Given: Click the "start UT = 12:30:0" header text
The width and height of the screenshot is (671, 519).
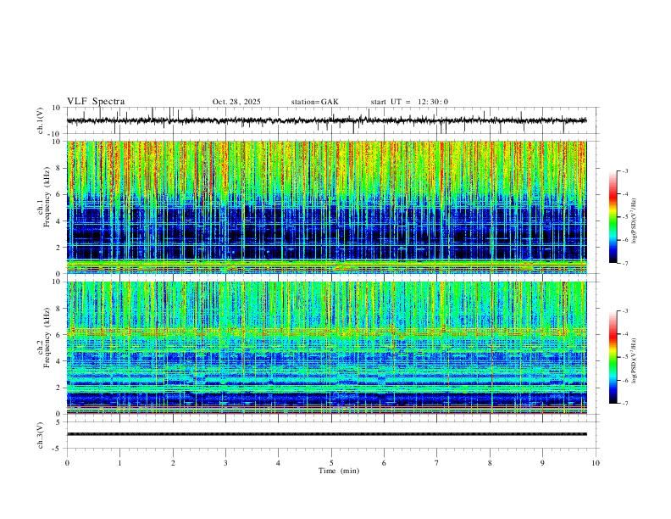Looking at the screenshot, I should coord(409,102).
